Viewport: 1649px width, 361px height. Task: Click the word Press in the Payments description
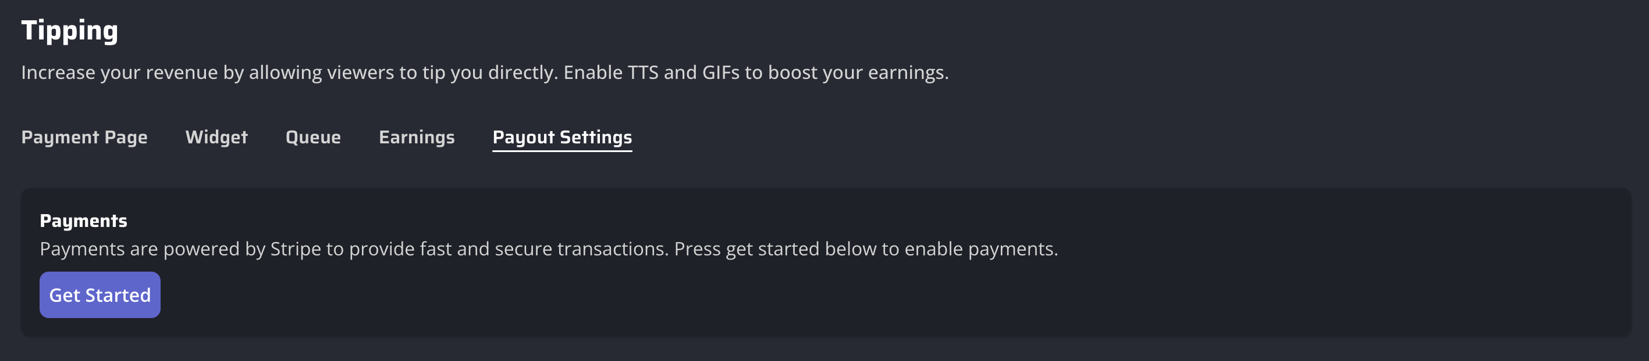pyautogui.click(x=697, y=249)
